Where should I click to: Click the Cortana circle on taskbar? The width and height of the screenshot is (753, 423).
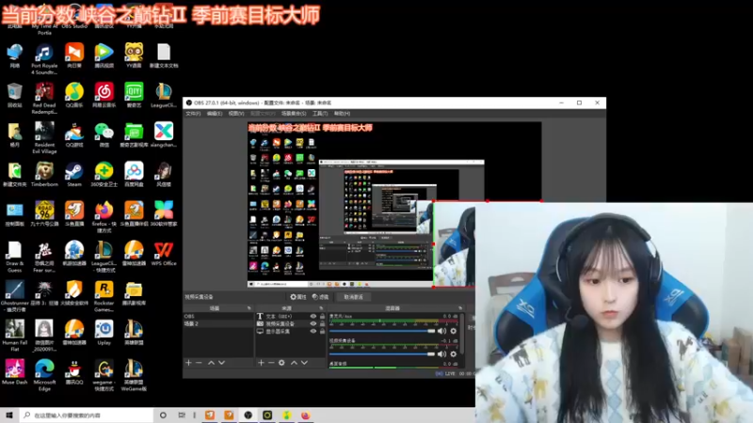click(x=163, y=415)
